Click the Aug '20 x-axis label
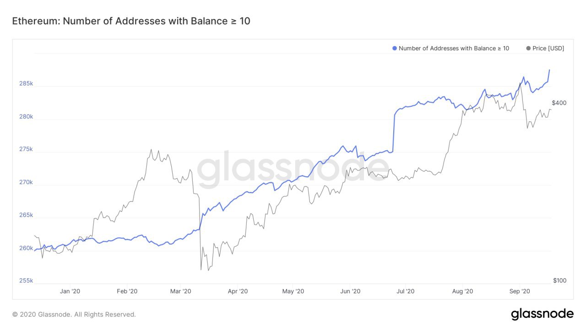The height and width of the screenshot is (329, 586). [462, 291]
